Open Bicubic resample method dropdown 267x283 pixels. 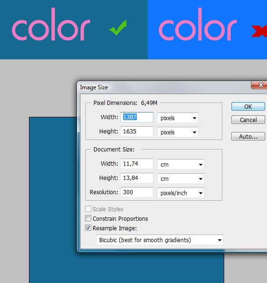click(x=160, y=240)
